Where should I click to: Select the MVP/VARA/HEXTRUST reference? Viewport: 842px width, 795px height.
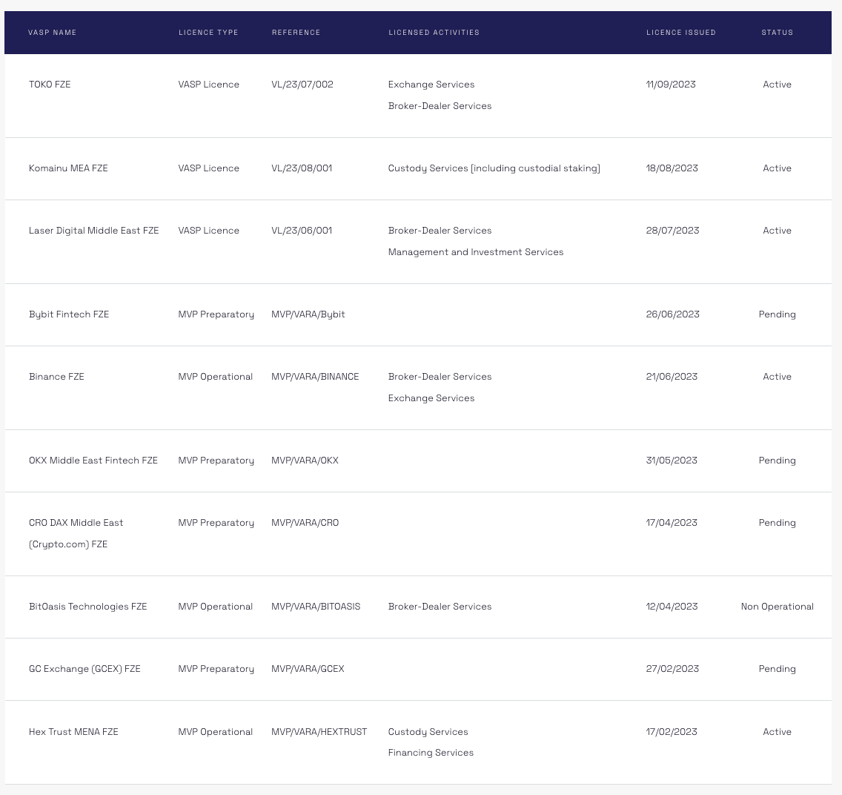click(319, 732)
